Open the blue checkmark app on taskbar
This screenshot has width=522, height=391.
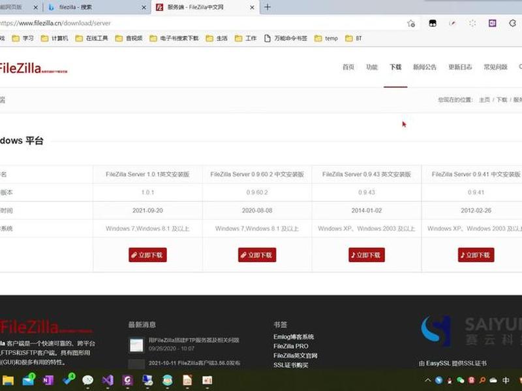(69, 379)
